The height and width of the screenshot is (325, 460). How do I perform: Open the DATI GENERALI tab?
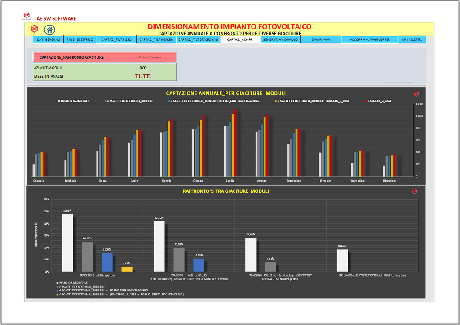(x=48, y=39)
